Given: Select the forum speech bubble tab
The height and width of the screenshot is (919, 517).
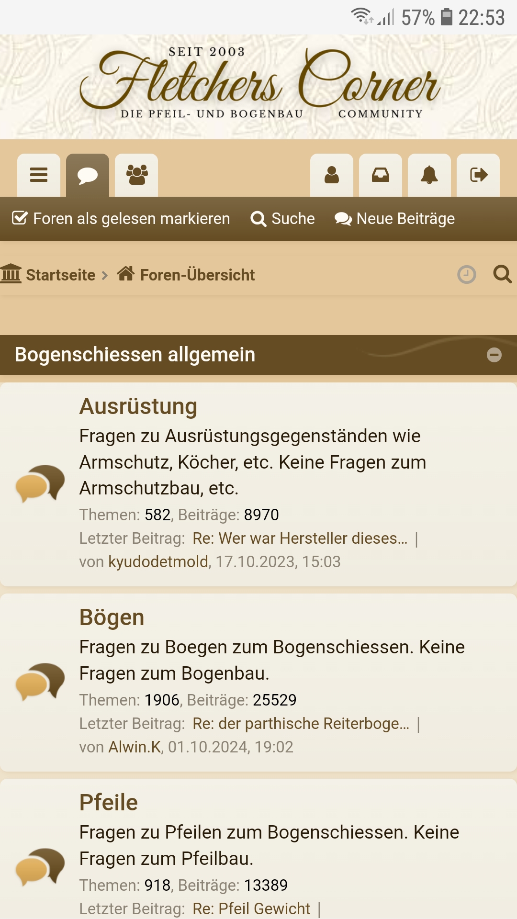Looking at the screenshot, I should pos(88,175).
